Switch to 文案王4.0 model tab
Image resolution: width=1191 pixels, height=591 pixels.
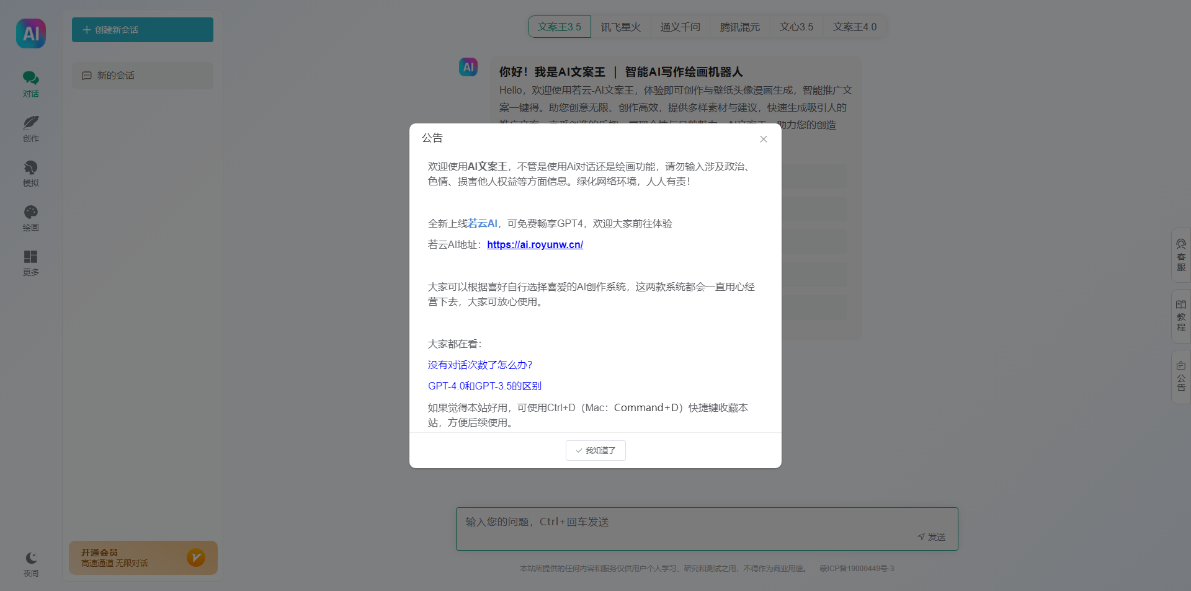pos(855,27)
